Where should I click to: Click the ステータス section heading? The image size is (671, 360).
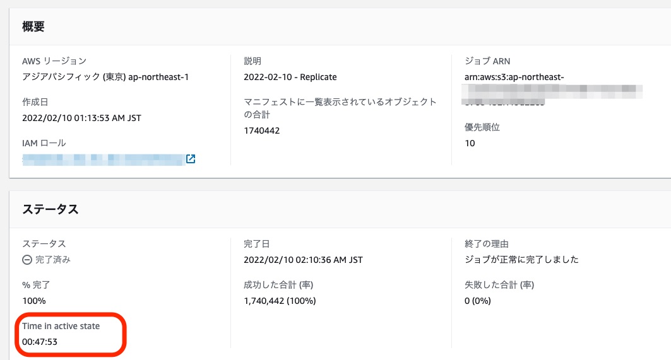point(50,209)
